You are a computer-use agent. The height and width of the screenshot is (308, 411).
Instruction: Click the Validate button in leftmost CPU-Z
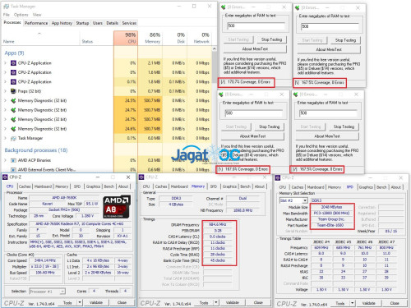[x=96, y=302]
